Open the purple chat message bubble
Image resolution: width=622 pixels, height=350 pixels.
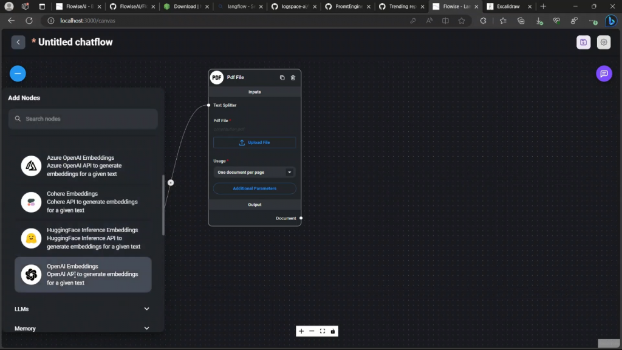(604, 74)
